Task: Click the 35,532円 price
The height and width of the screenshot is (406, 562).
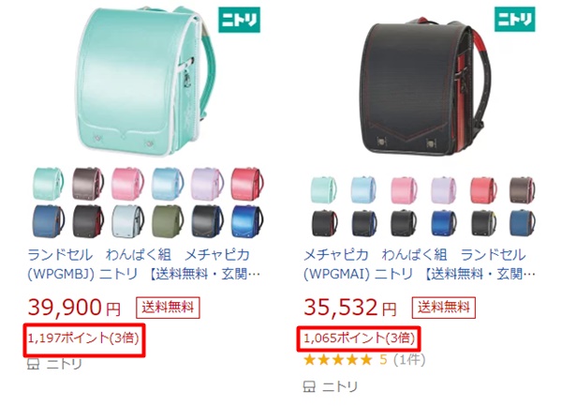Action: [x=350, y=308]
